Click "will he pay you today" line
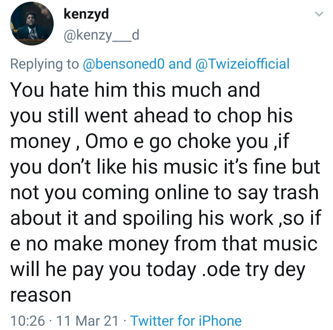 pos(102,269)
